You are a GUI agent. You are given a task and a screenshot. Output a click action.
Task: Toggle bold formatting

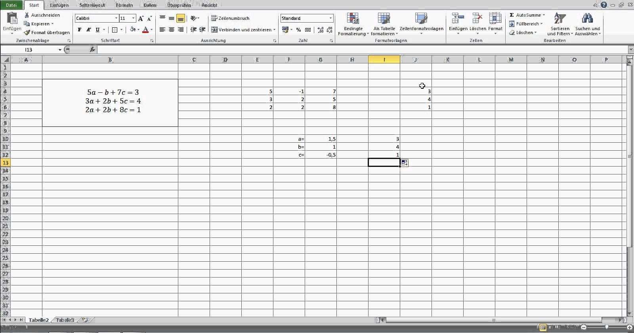point(80,30)
